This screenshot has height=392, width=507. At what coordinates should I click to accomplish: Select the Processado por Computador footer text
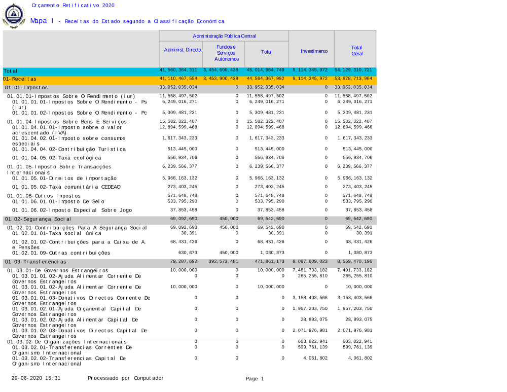(x=125, y=378)
